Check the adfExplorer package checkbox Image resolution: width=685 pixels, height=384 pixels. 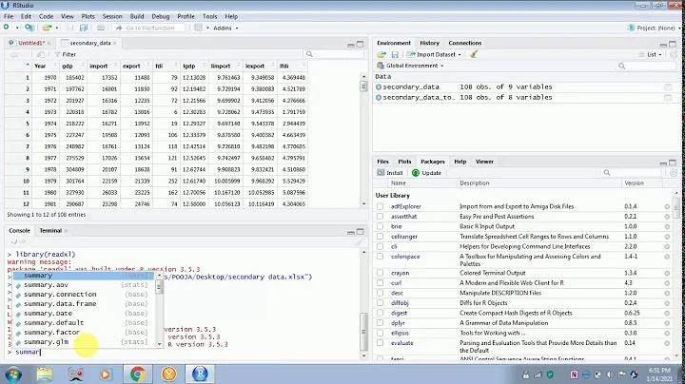point(380,206)
